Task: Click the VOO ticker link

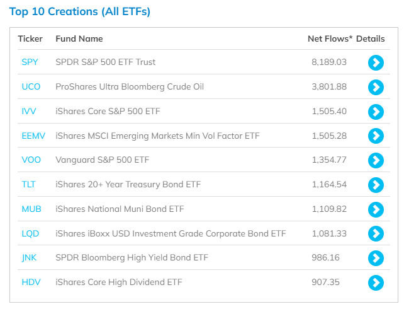Action: point(31,160)
